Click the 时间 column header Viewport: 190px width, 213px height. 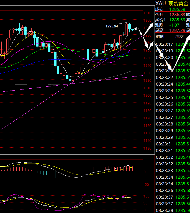click(x=160, y=37)
